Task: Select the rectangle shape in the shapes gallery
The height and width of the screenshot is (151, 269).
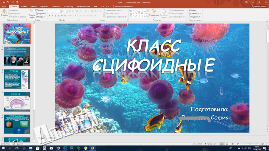Action: click(139, 10)
